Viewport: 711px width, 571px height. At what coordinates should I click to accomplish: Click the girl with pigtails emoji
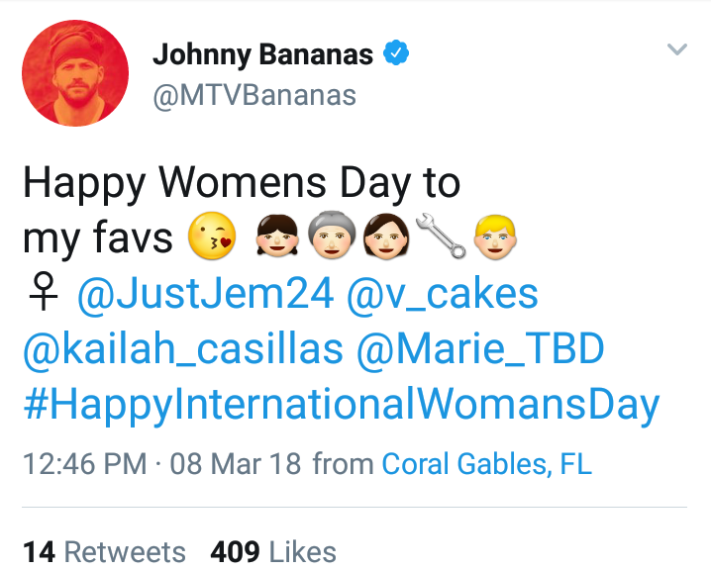point(277,236)
